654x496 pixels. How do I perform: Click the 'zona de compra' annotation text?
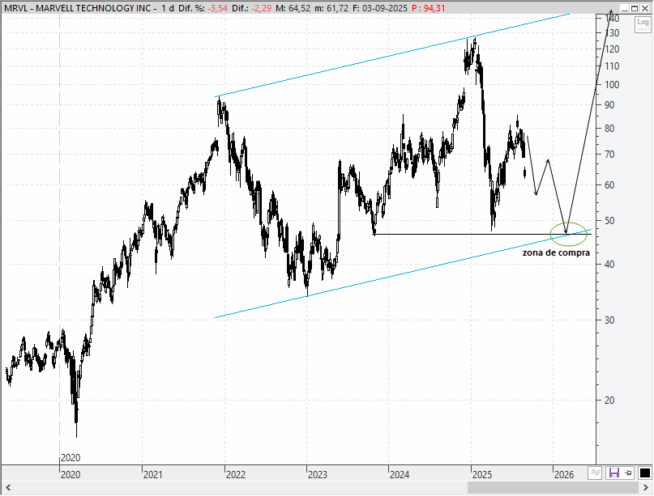point(556,252)
